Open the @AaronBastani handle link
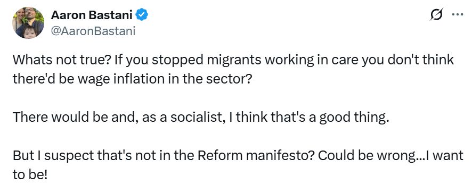 tap(93, 31)
